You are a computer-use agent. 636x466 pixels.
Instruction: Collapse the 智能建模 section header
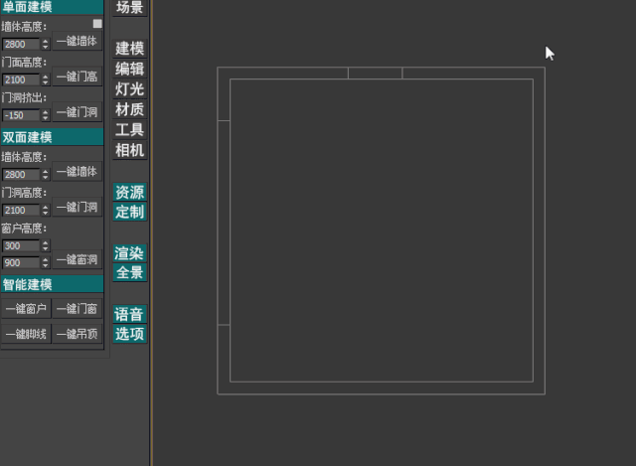pos(52,284)
